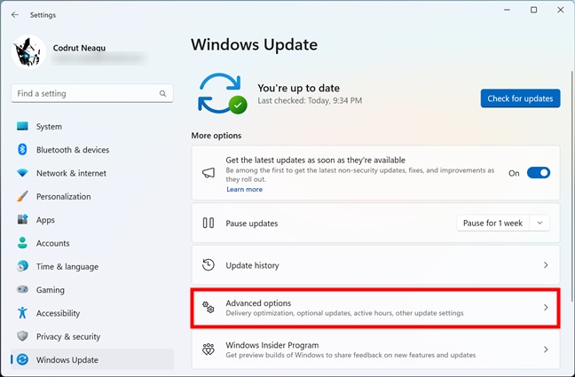Image resolution: width=575 pixels, height=377 pixels.
Task: Open the Advanced options title
Action: click(258, 302)
